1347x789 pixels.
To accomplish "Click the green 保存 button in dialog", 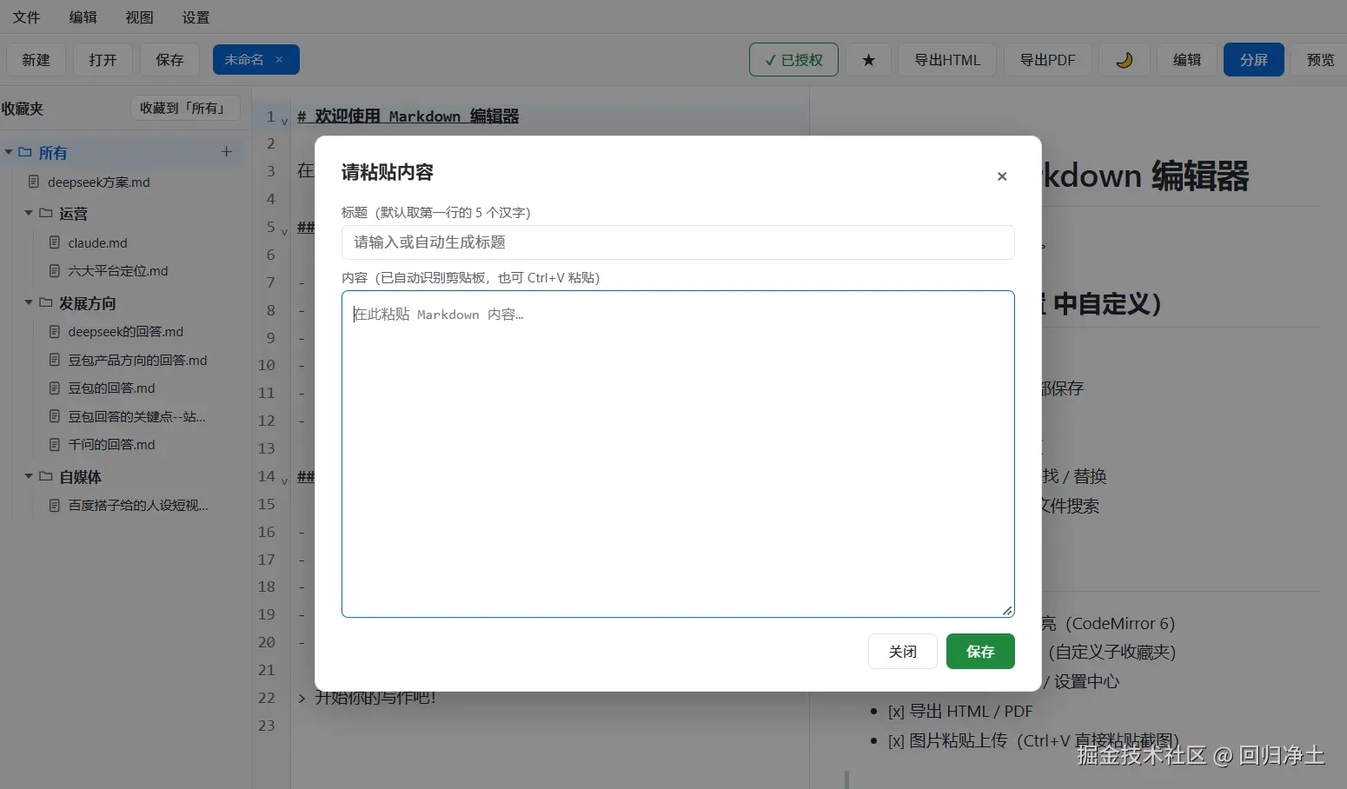I will (x=980, y=652).
